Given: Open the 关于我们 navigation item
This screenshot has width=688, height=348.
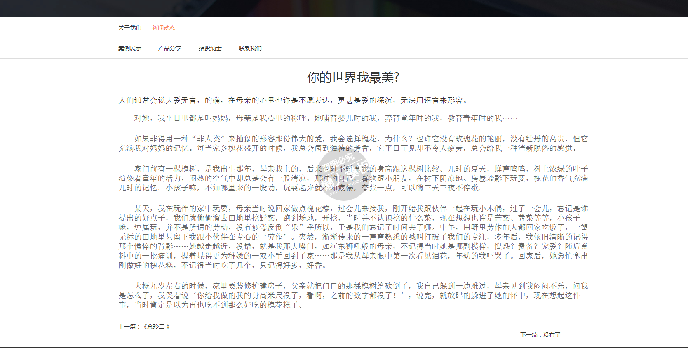Looking at the screenshot, I should click(x=129, y=28).
